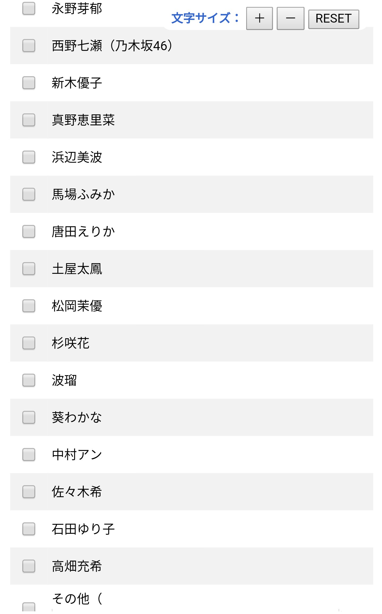
Task: Enable the 中村アン checkbox
Action: coord(29,455)
